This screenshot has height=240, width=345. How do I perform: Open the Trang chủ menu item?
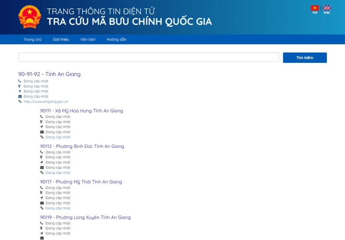(33, 40)
